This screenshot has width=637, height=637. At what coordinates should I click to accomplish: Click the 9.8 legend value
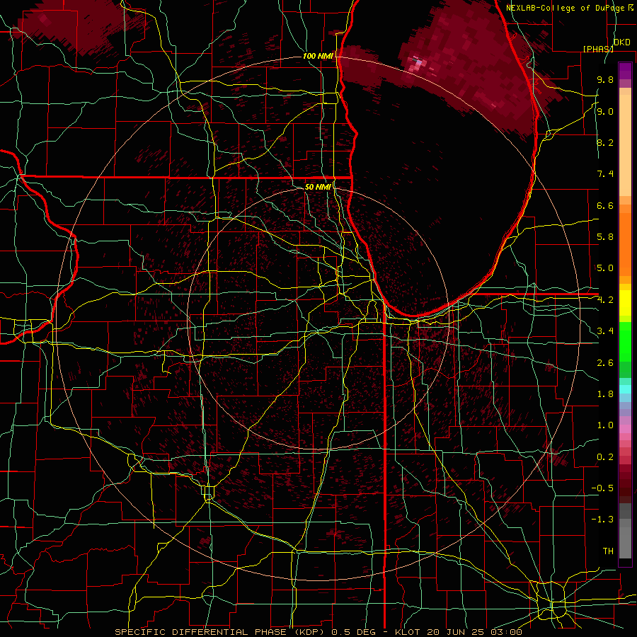point(605,80)
